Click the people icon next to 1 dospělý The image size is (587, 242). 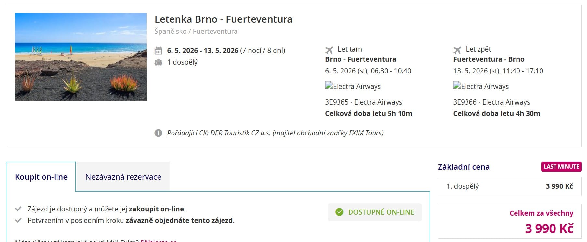[158, 62]
